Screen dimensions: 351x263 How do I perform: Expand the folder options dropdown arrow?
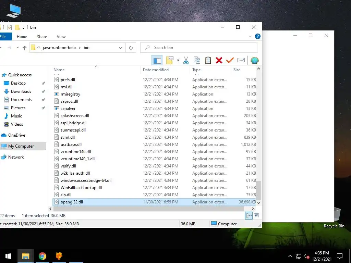coord(178,60)
